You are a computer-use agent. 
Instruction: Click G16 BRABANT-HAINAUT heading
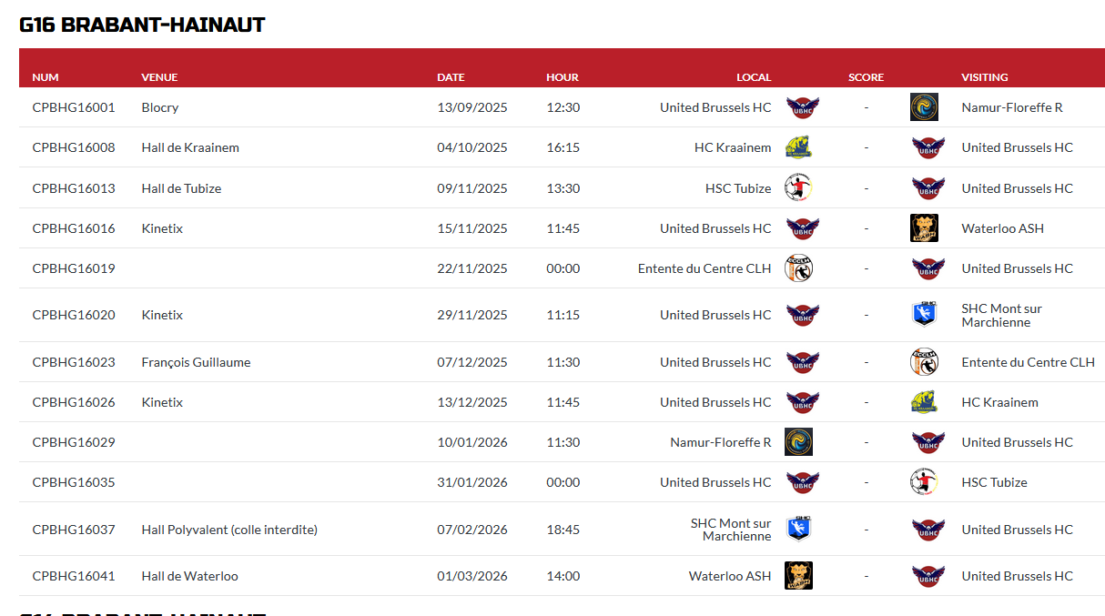point(142,25)
